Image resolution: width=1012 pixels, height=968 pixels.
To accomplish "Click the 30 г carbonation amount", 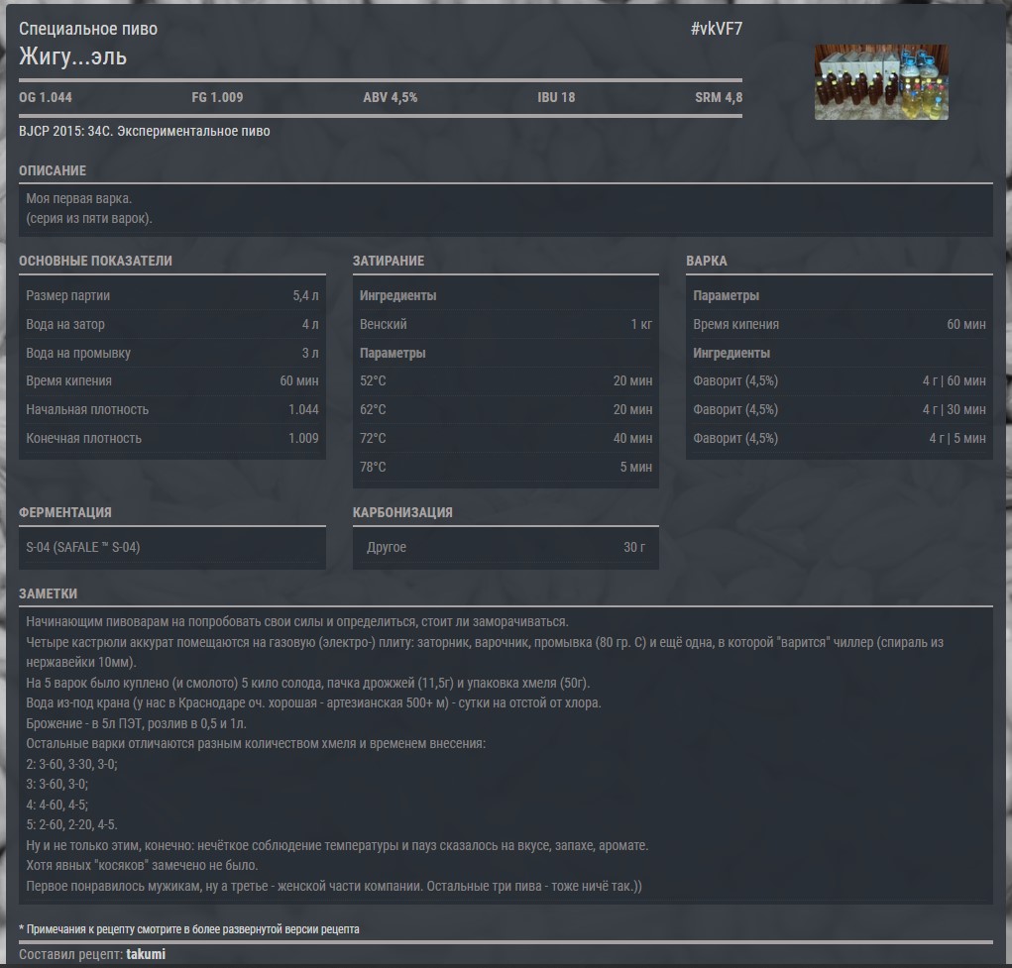I will pyautogui.click(x=634, y=547).
